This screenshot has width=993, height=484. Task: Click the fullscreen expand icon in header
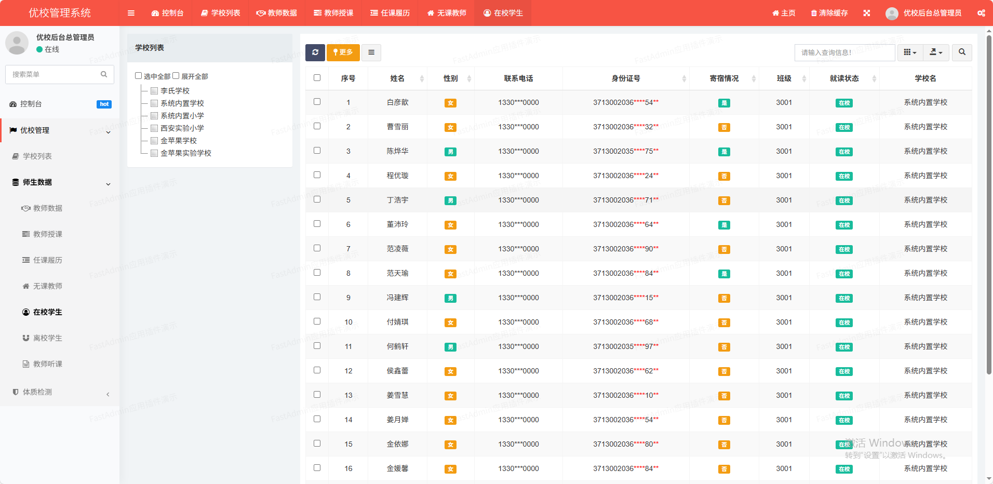pyautogui.click(x=867, y=13)
